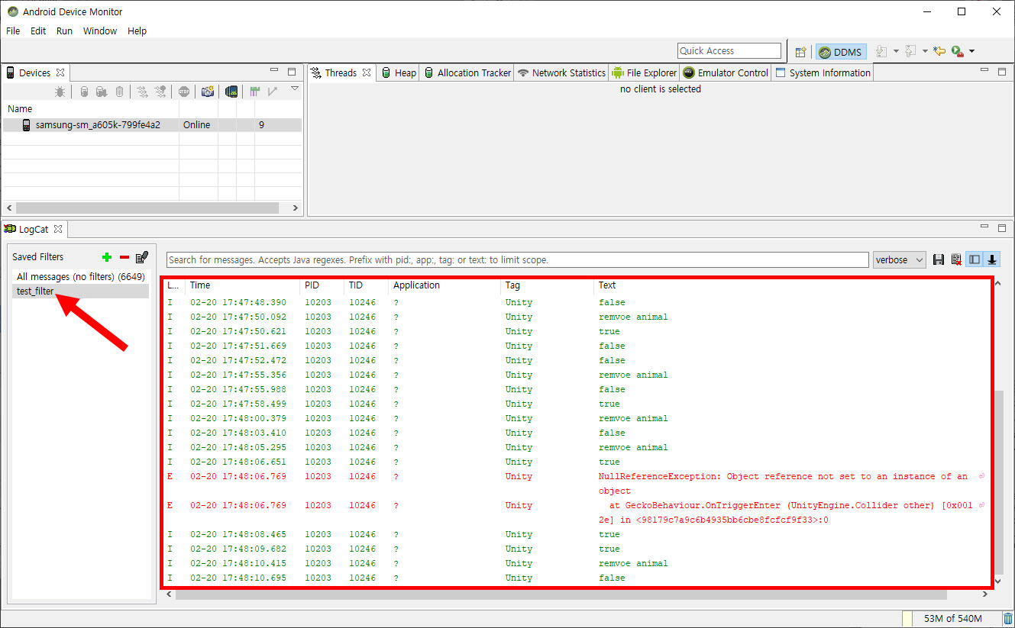Click the Run External Tools icon

[957, 51]
